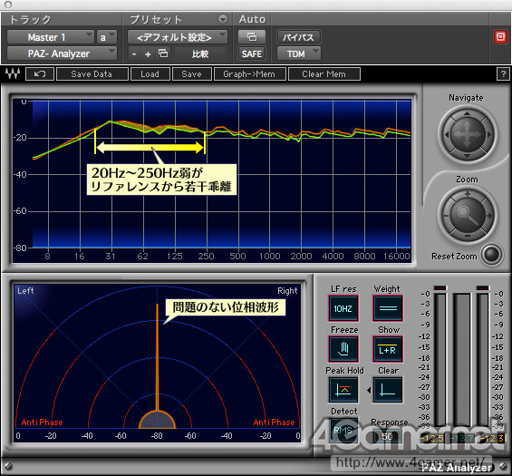
Task: Click the center sum level meter
Action: click(x=462, y=359)
